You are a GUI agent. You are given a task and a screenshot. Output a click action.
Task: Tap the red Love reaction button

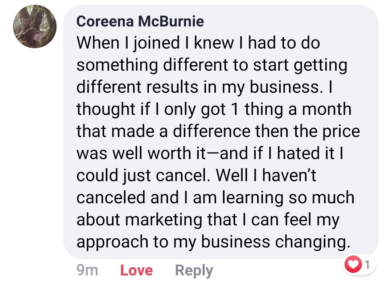tap(136, 270)
